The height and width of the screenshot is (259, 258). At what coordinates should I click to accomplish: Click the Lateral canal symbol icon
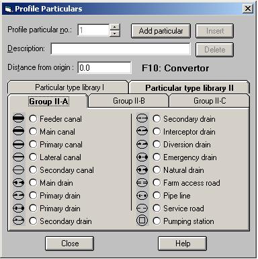click(x=18, y=157)
